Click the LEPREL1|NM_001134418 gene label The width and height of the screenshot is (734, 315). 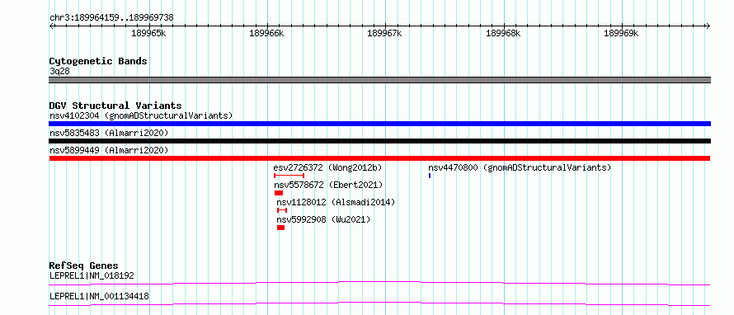tap(99, 296)
